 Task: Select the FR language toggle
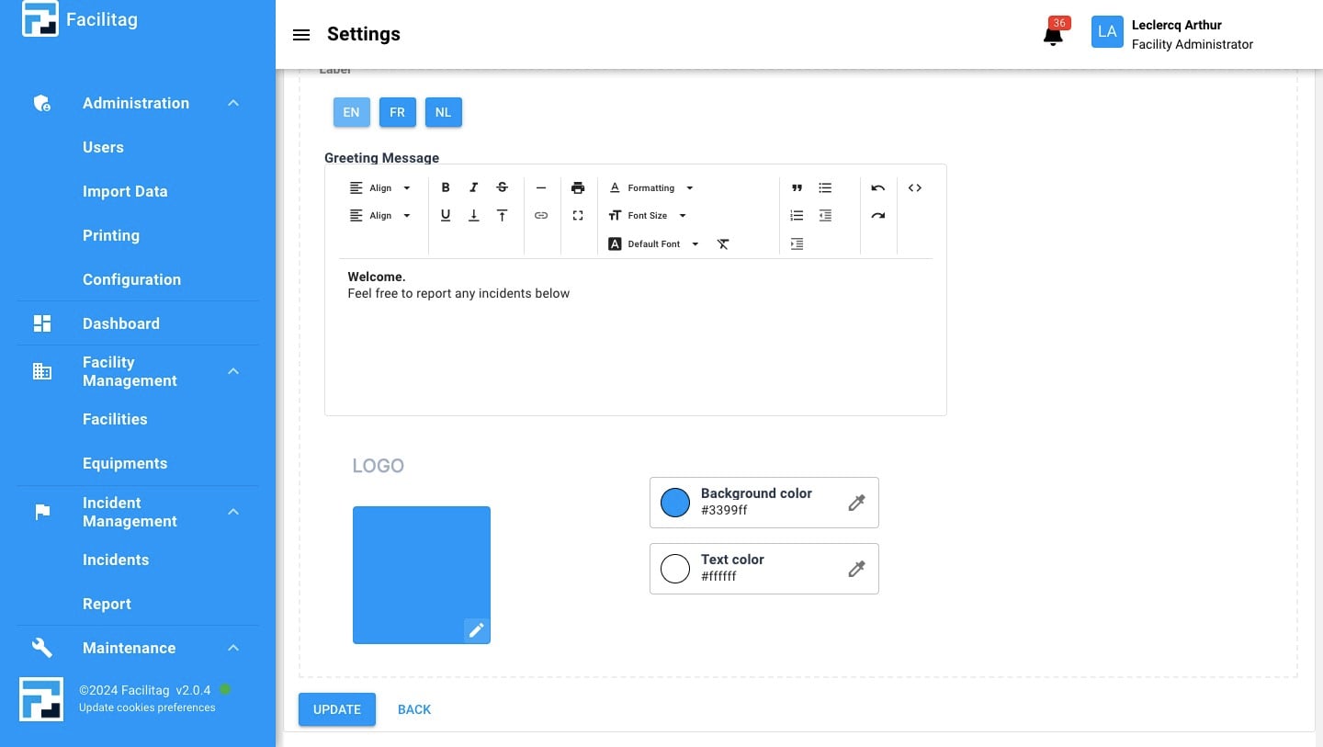click(397, 112)
